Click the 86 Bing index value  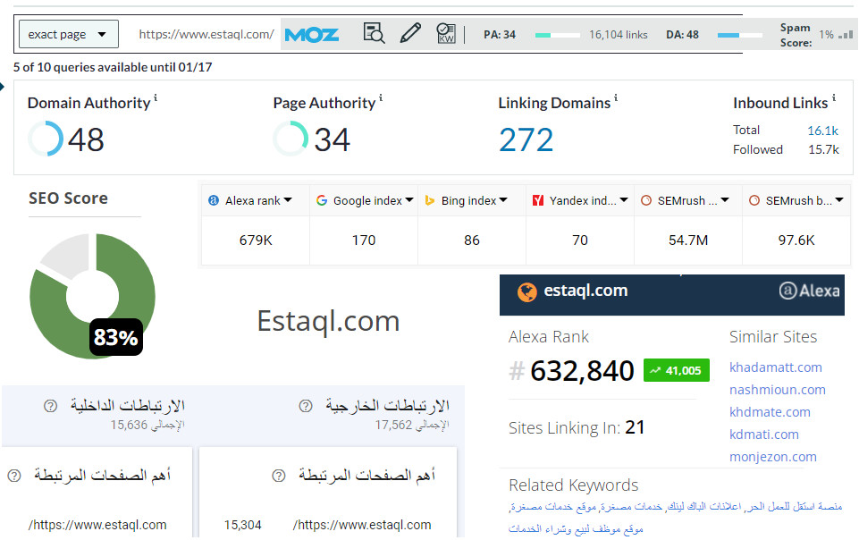tap(472, 240)
